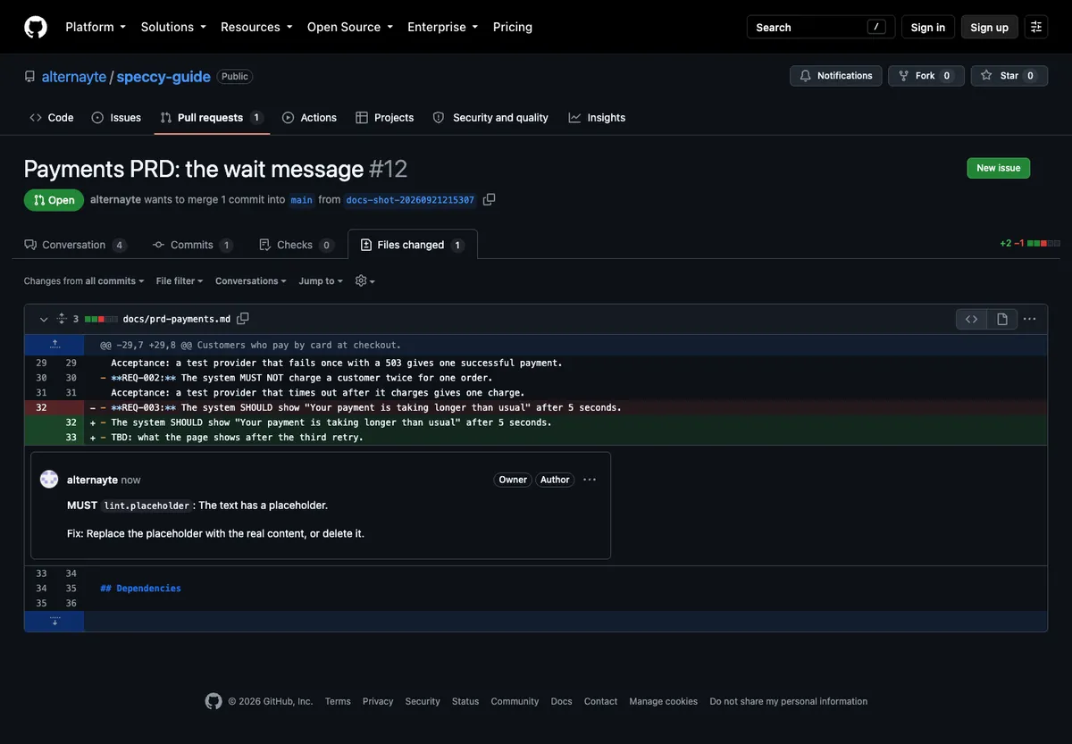
Task: Open the alternayte owner profile link
Action: point(74,77)
